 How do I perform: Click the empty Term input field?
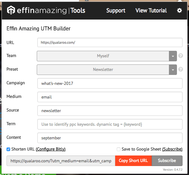pos(110,124)
